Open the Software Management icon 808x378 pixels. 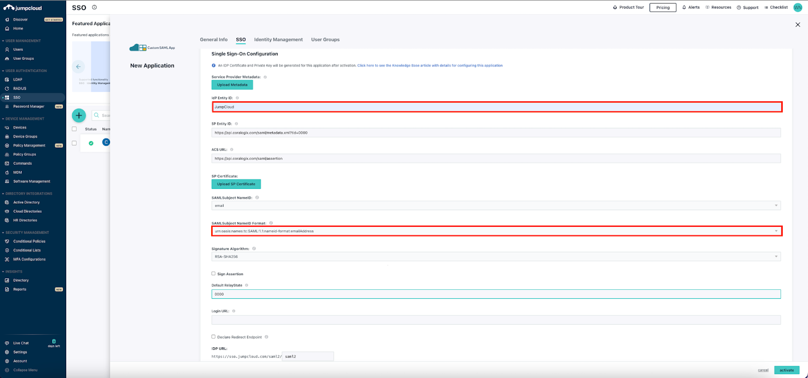pyautogui.click(x=7, y=181)
